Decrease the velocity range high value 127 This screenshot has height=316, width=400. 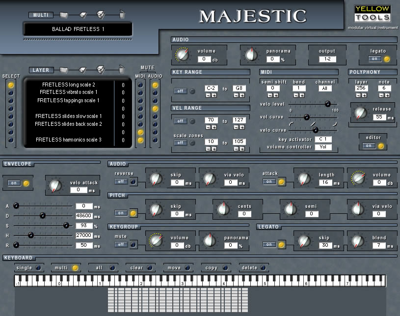click(x=236, y=127)
